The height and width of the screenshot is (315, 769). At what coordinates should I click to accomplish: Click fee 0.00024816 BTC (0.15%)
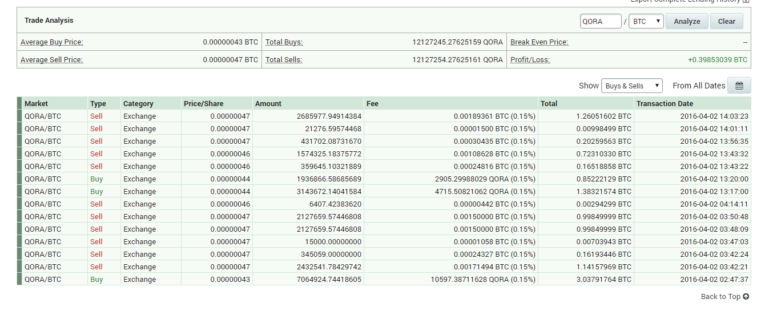point(494,167)
